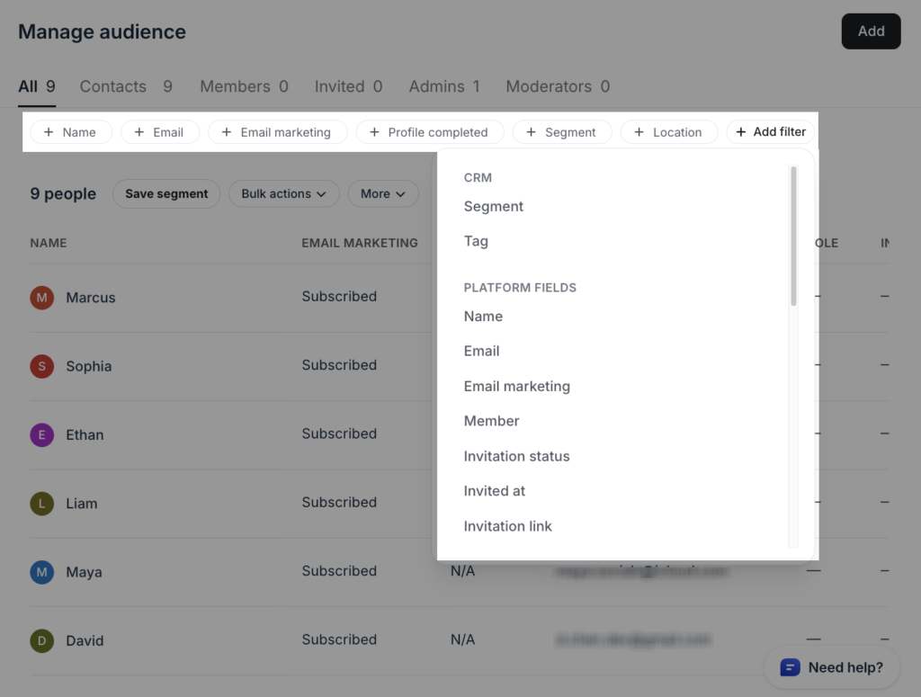Click the Need help chat icon
921x697 pixels.
[x=790, y=667]
